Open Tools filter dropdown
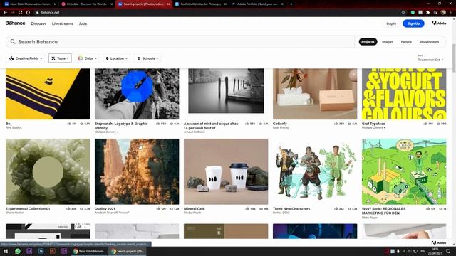456x256 pixels. coord(60,58)
